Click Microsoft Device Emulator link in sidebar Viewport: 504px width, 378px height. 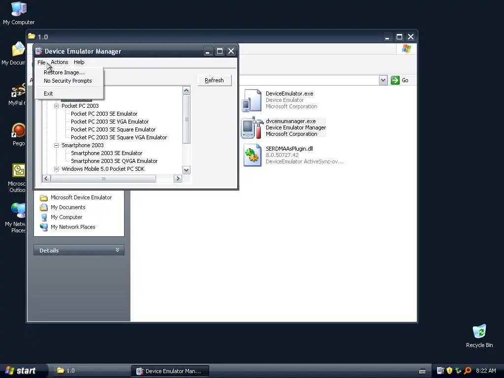pos(81,197)
